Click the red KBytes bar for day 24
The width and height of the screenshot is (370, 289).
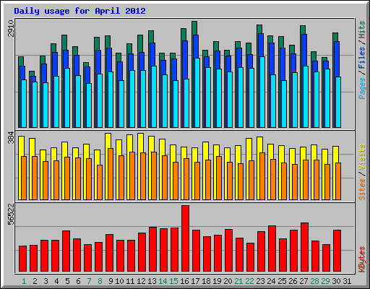[272, 249]
